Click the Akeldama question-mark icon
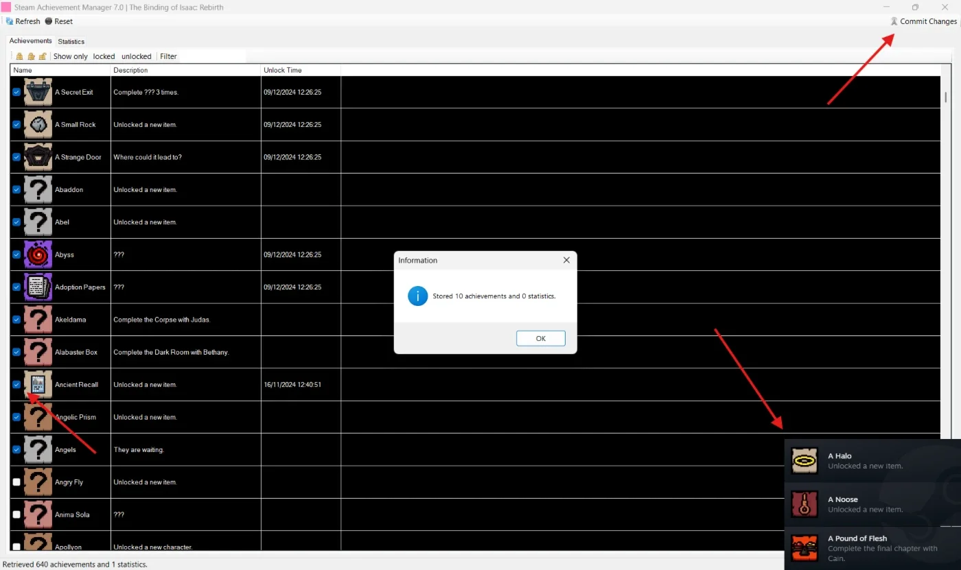 pyautogui.click(x=38, y=320)
